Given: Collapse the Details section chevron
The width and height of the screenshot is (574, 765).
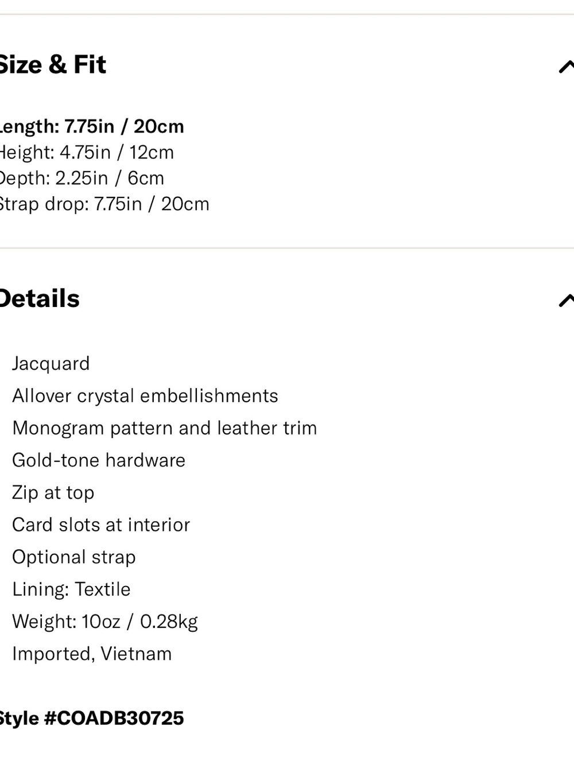Looking at the screenshot, I should pyautogui.click(x=567, y=300).
